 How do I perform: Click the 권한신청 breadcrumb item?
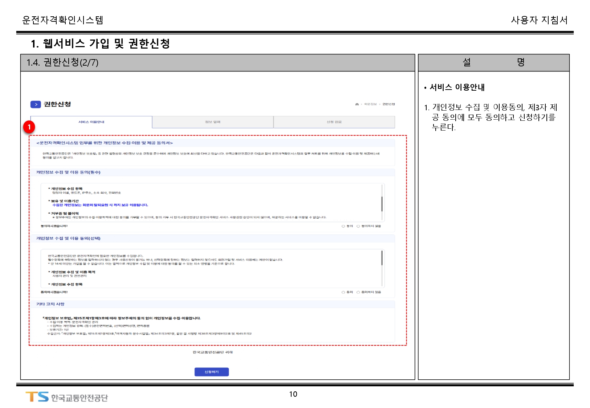click(x=388, y=104)
